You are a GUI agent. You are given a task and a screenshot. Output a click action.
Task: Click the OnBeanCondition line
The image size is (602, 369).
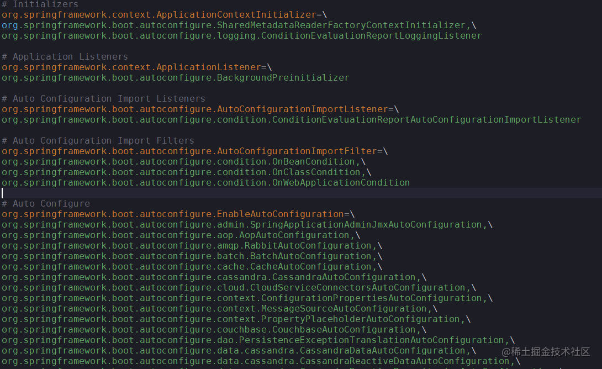click(183, 162)
